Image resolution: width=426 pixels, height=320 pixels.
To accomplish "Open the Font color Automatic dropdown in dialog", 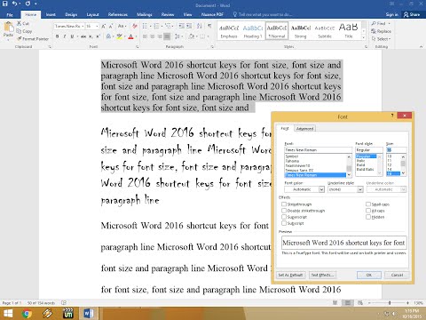I will [x=321, y=189].
